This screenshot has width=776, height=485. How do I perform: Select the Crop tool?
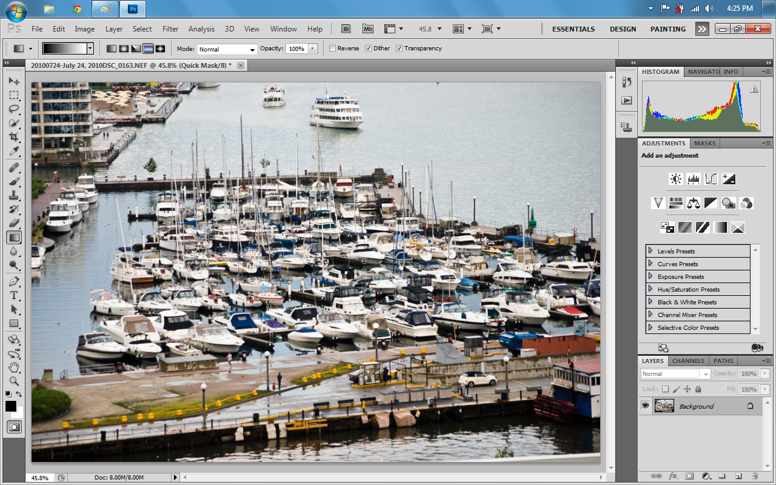pyautogui.click(x=14, y=138)
